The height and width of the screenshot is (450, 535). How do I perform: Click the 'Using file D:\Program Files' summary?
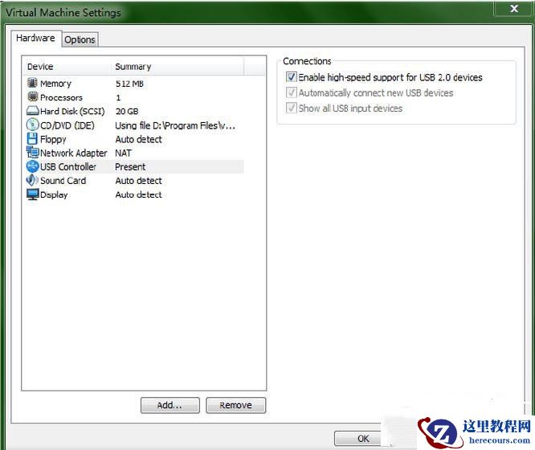[175, 125]
